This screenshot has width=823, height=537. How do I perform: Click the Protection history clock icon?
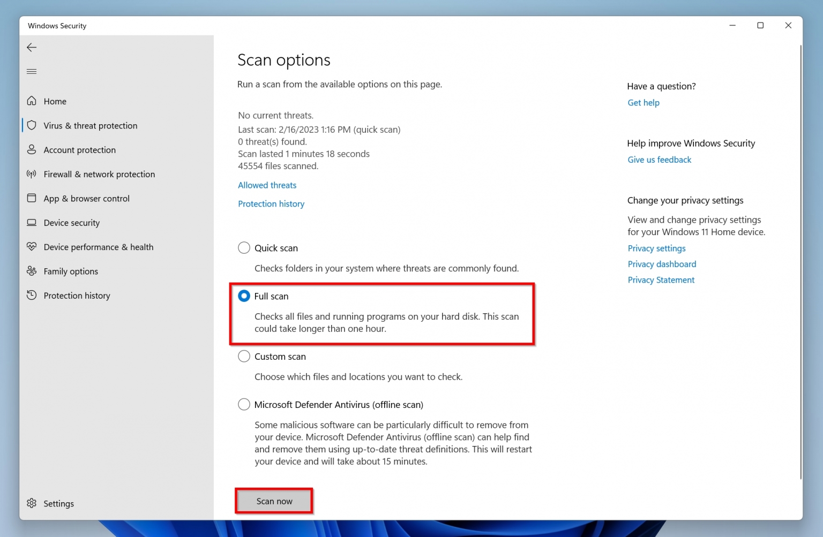coord(32,295)
